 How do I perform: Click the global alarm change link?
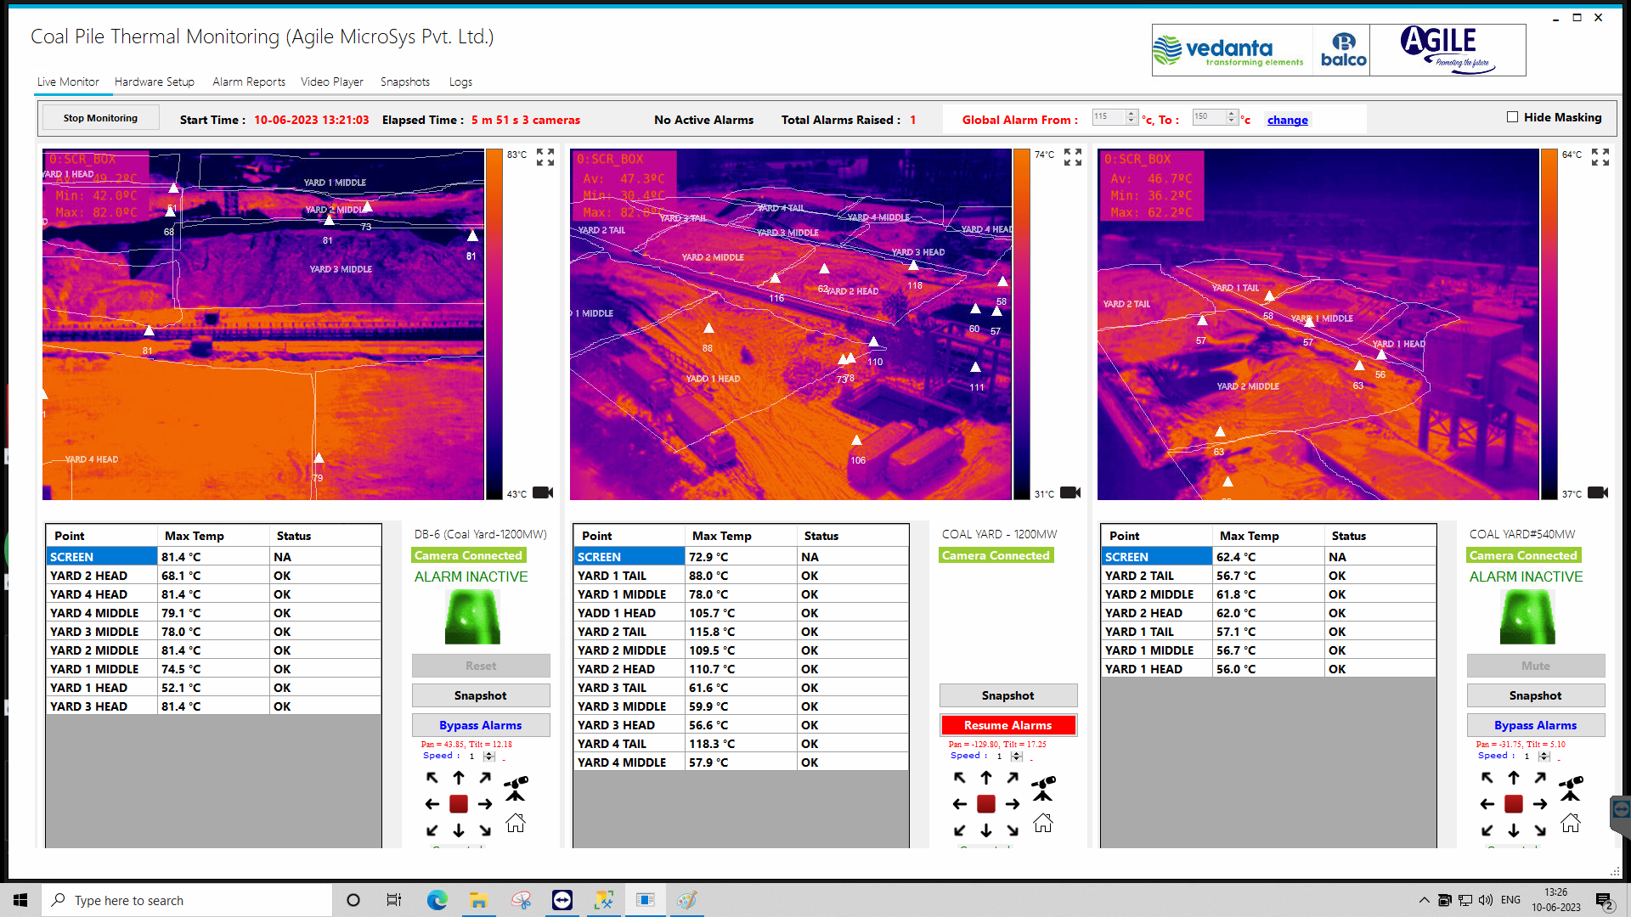coord(1287,121)
